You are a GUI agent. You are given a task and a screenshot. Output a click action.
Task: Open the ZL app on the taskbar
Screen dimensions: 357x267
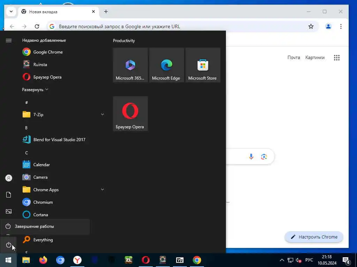click(128, 260)
